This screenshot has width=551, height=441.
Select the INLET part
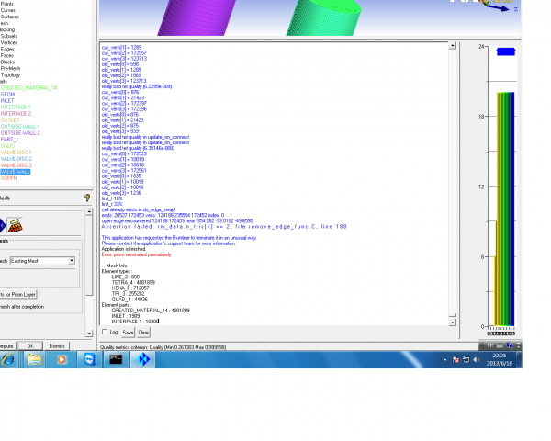pos(7,100)
